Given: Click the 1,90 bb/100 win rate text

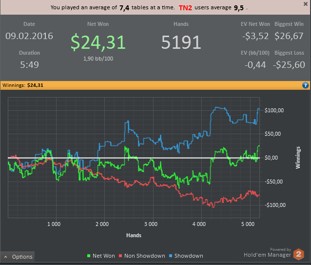Looking at the screenshot, I should coord(98,59).
